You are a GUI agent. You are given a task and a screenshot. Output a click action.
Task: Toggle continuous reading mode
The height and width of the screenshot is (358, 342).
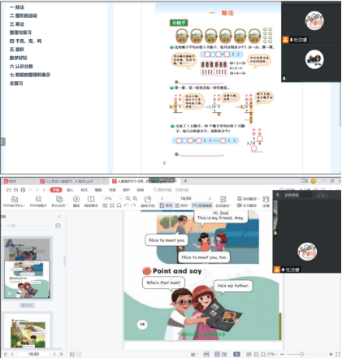pyautogui.click(x=202, y=205)
